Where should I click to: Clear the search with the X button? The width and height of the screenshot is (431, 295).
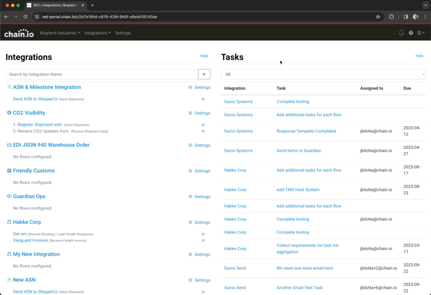click(204, 74)
